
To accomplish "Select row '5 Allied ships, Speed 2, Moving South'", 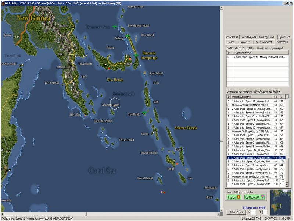I will click(256, 184).
